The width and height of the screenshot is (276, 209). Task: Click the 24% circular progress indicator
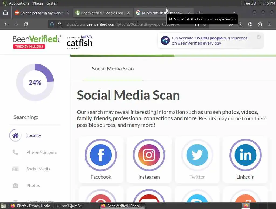35,82
